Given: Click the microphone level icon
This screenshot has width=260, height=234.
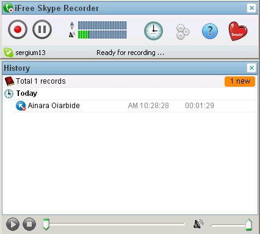Looking at the screenshot, I should pyautogui.click(x=72, y=26).
